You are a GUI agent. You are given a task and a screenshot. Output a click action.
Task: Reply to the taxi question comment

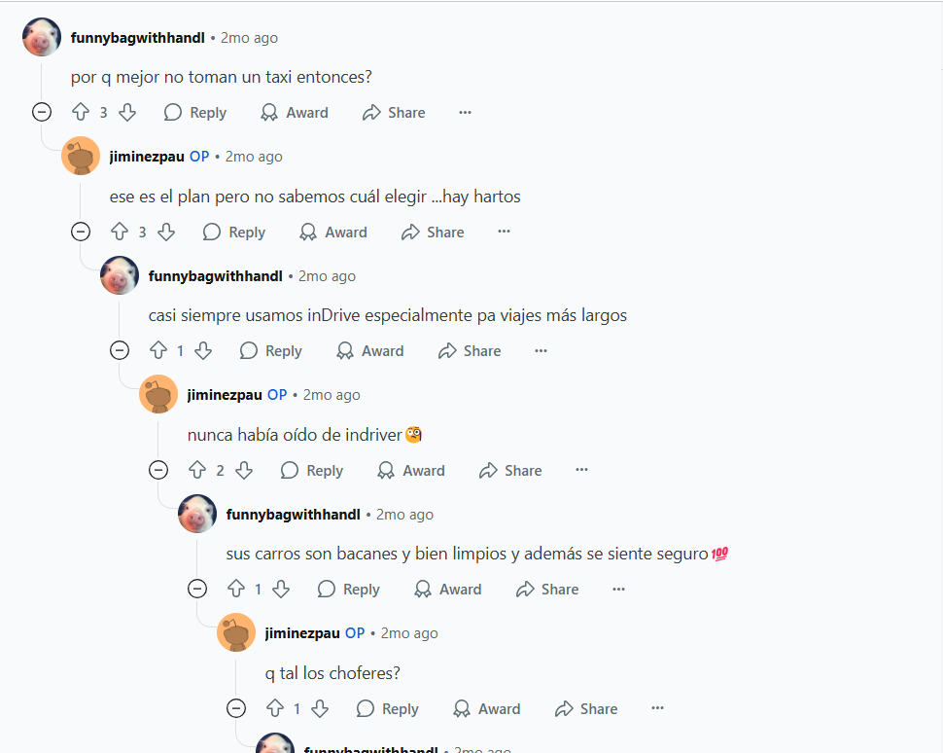point(195,113)
